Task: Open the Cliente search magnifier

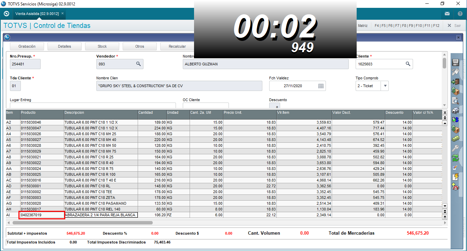Action: pyautogui.click(x=408, y=64)
